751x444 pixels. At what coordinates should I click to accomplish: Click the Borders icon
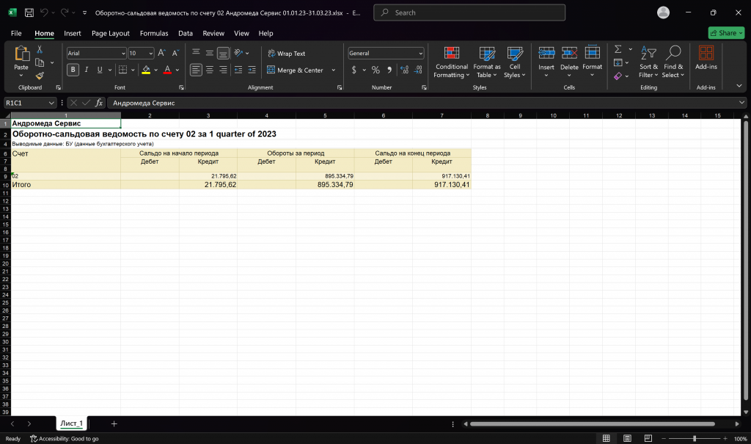point(122,70)
